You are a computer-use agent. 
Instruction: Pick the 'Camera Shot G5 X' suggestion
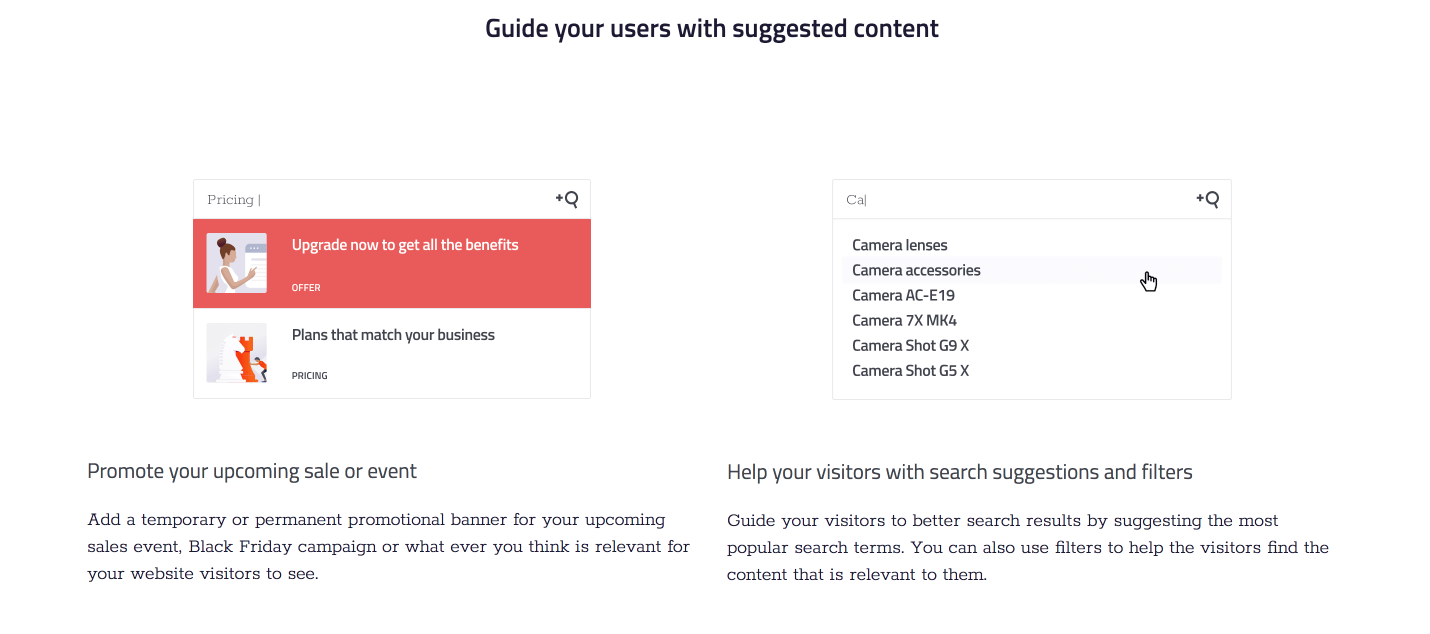(x=910, y=370)
